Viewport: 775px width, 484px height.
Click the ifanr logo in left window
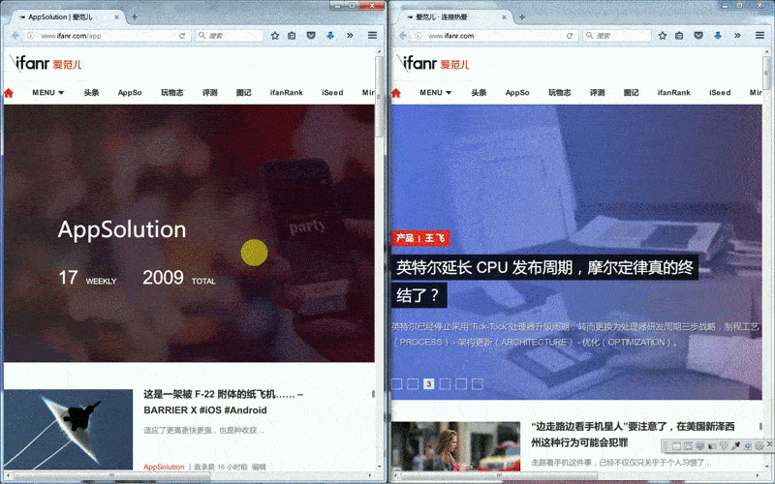[46, 63]
